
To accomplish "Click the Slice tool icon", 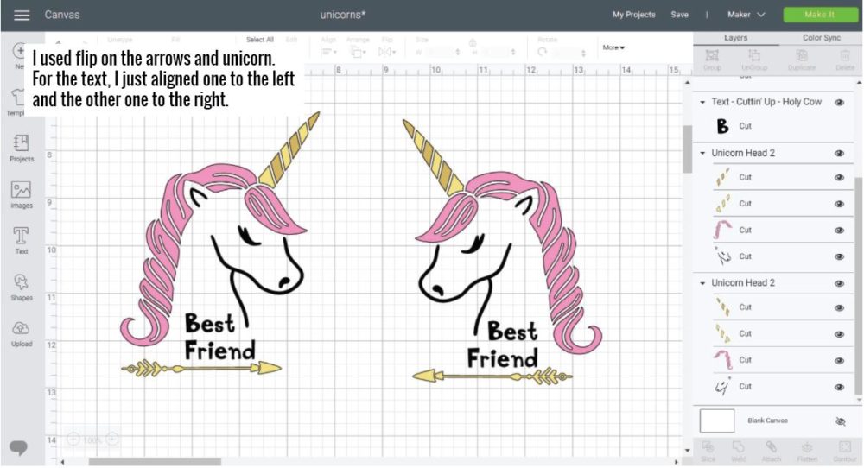I will pos(708,448).
